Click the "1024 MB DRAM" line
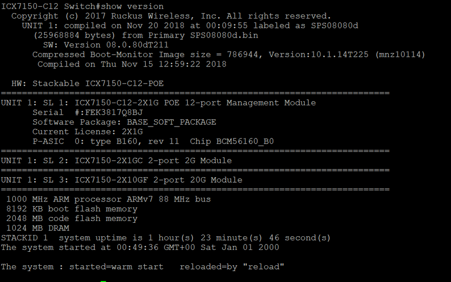451x282 pixels. click(37, 228)
